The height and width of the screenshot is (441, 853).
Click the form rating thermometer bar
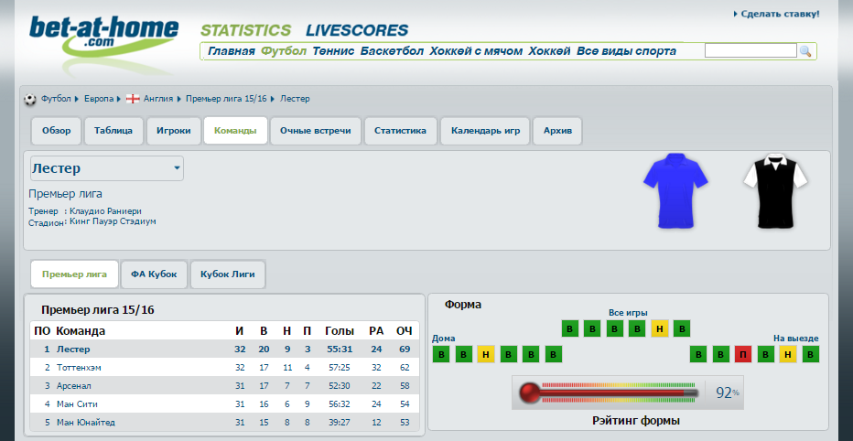609,393
